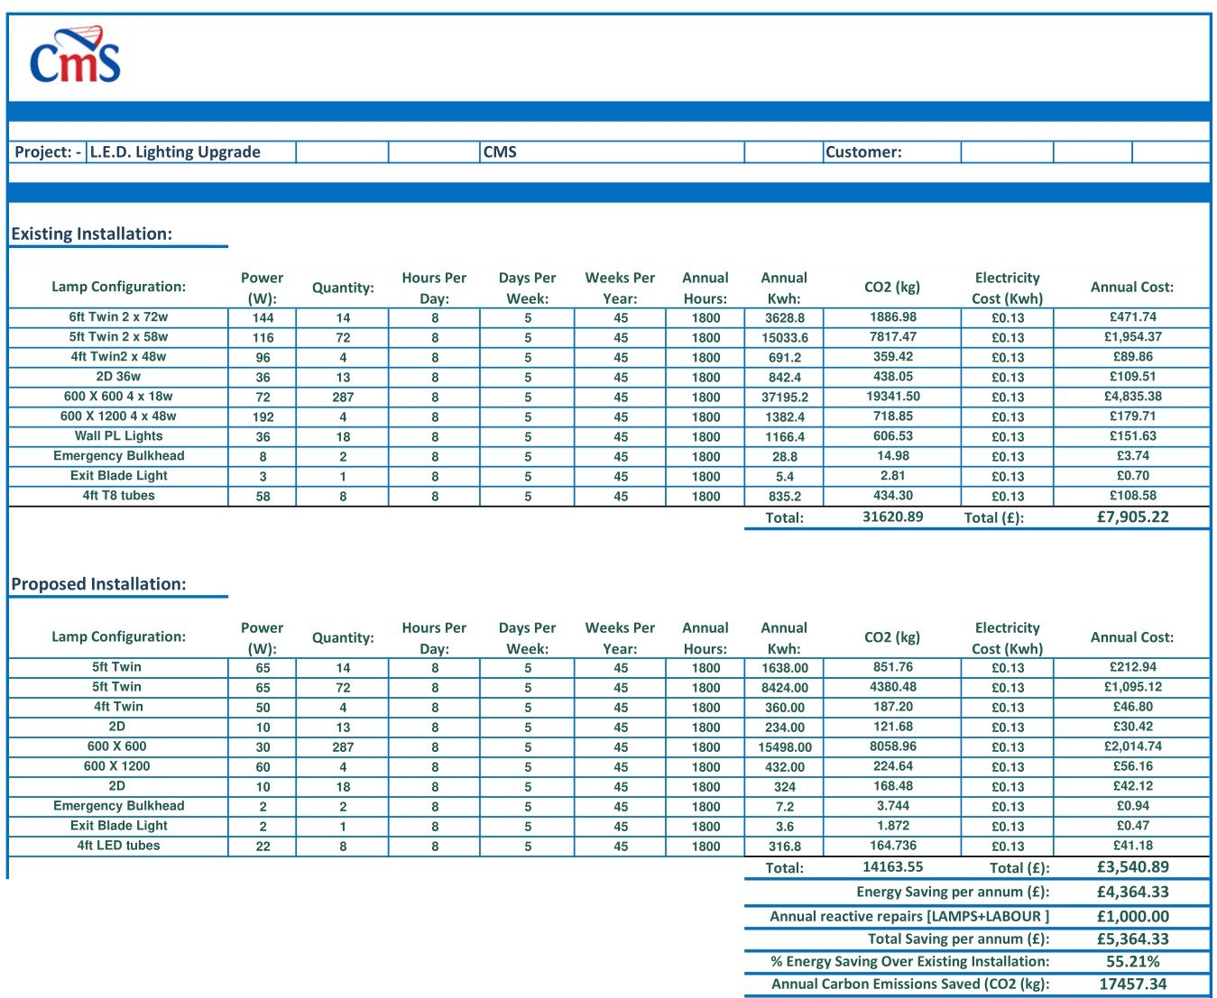Click the 'Proposed Installation:' heading
The width and height of the screenshot is (1217, 998).
(x=99, y=583)
